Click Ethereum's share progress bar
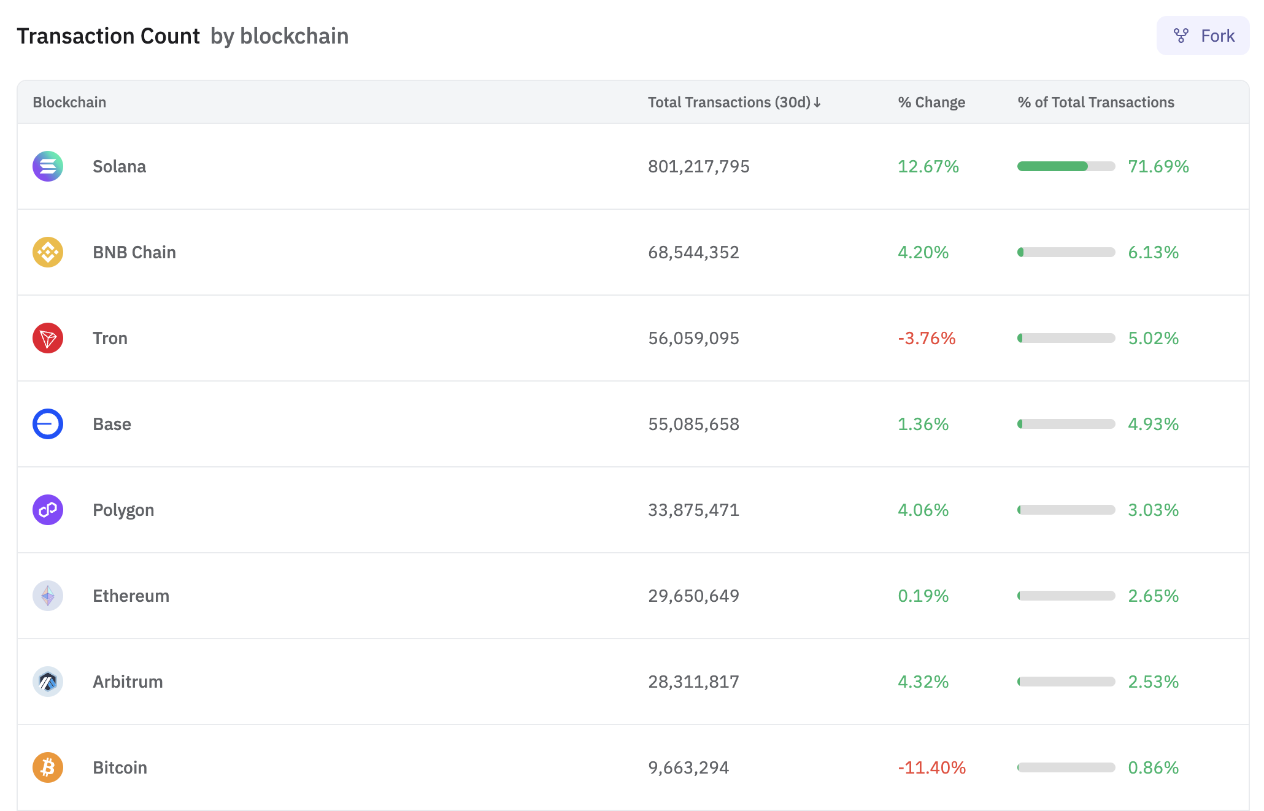This screenshot has width=1264, height=811. 1066,596
